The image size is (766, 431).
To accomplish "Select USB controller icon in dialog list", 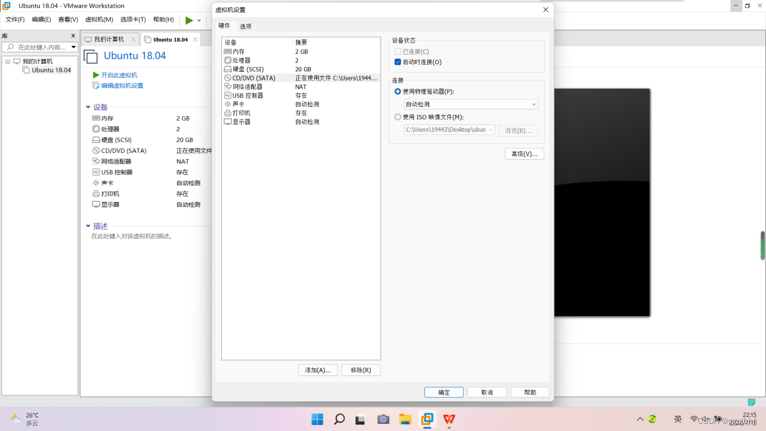I will click(227, 96).
